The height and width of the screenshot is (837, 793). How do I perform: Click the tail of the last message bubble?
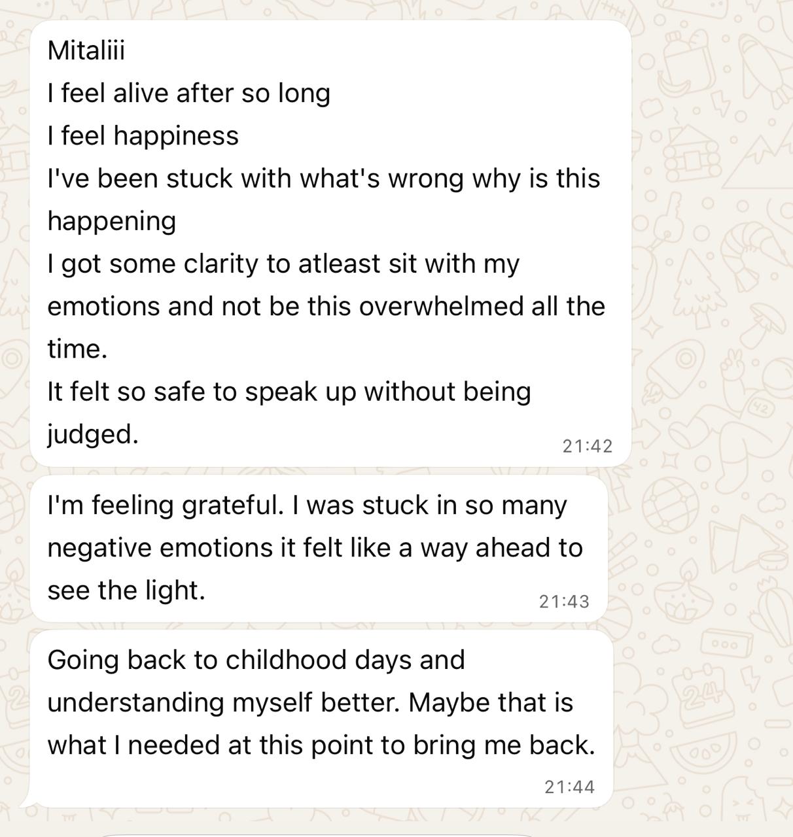[x=26, y=800]
